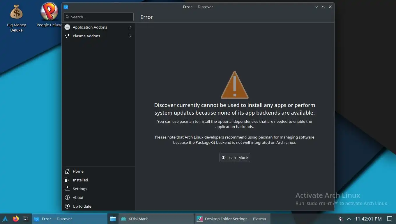
Task: Click the About info icon
Action: click(67, 197)
